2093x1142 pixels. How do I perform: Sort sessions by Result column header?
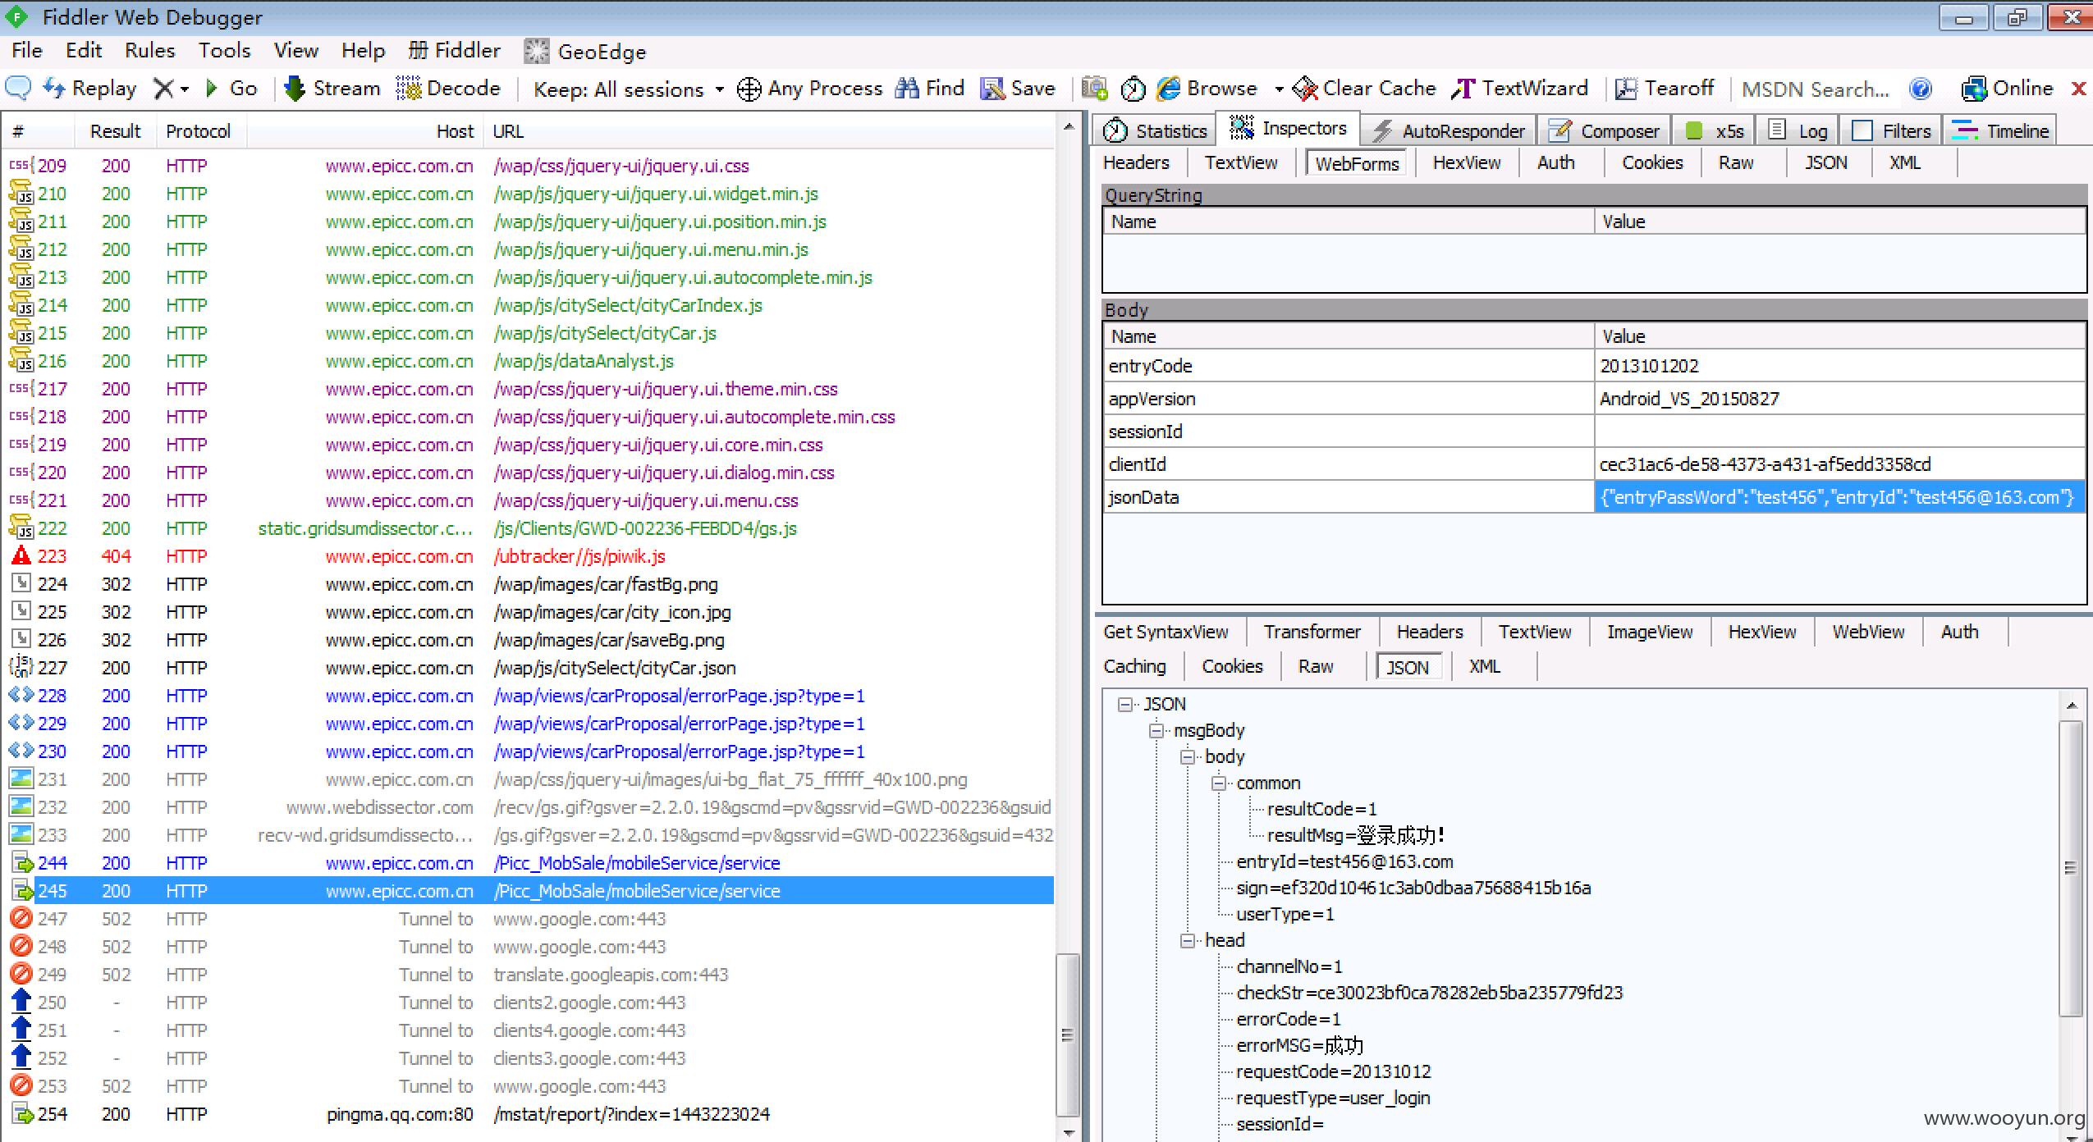pyautogui.click(x=116, y=131)
